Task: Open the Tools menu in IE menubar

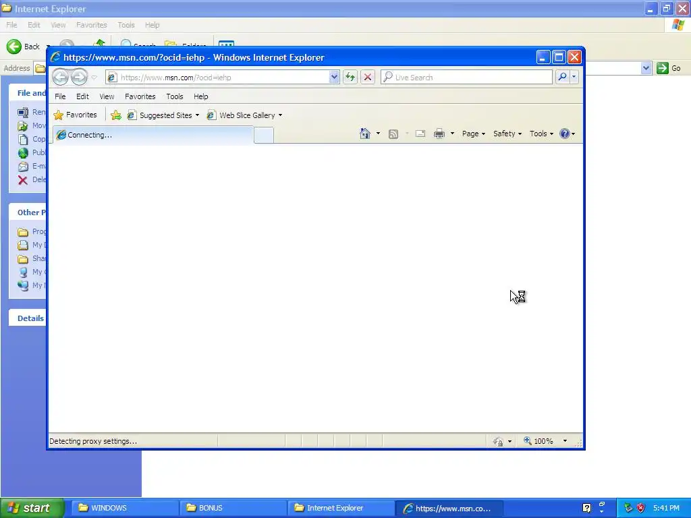Action: tap(175, 96)
